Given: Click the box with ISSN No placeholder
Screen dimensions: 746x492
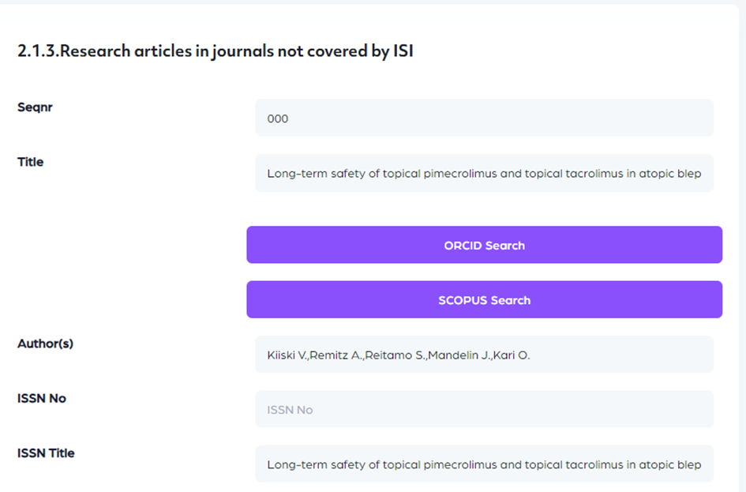Looking at the screenshot, I should (x=484, y=410).
